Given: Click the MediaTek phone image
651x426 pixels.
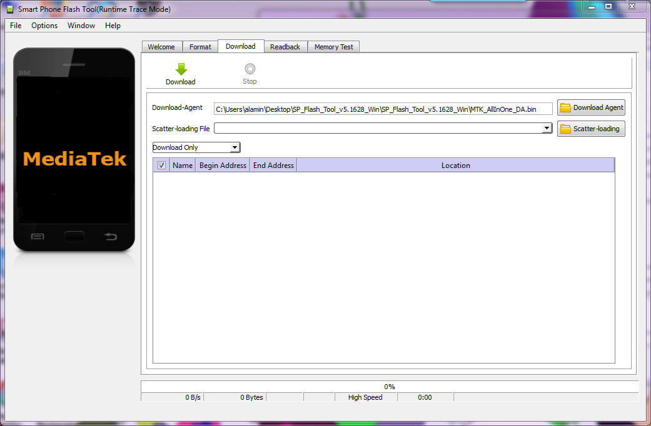Looking at the screenshot, I should coord(74,150).
